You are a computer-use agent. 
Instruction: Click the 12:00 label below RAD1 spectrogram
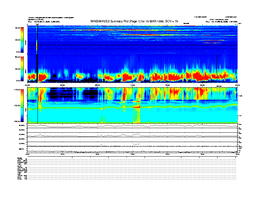click(x=133, y=85)
